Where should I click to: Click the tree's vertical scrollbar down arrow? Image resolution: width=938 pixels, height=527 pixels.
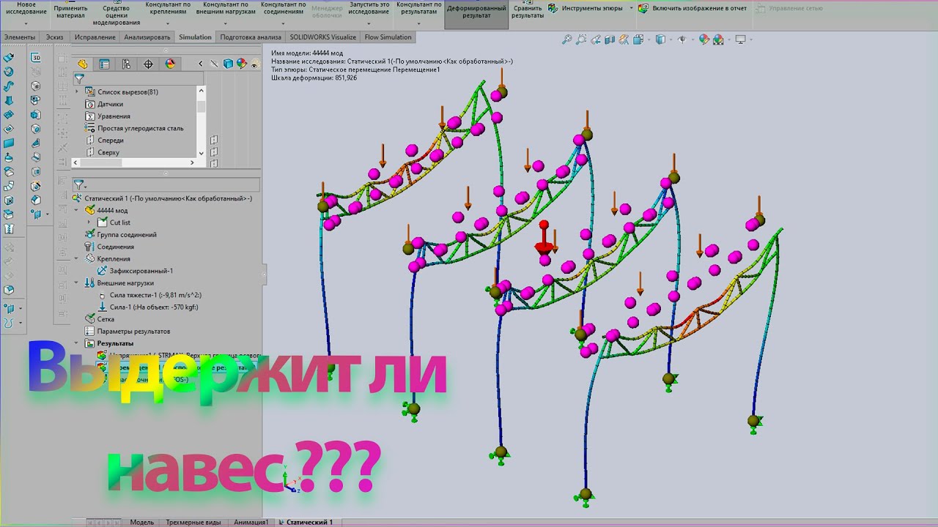(202, 153)
